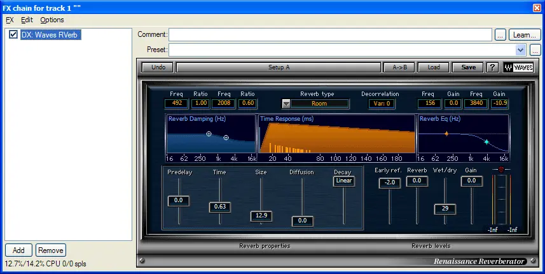Click the CPU usage status text
Viewport: 545px width, 274px height.
[x=46, y=264]
